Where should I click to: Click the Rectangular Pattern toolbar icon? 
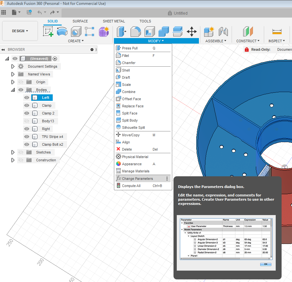coord(90,31)
